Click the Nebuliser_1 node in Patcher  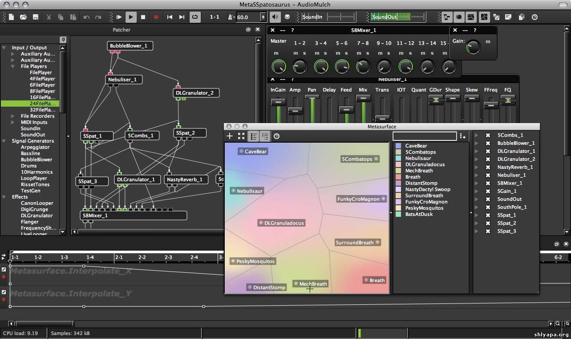pos(124,80)
